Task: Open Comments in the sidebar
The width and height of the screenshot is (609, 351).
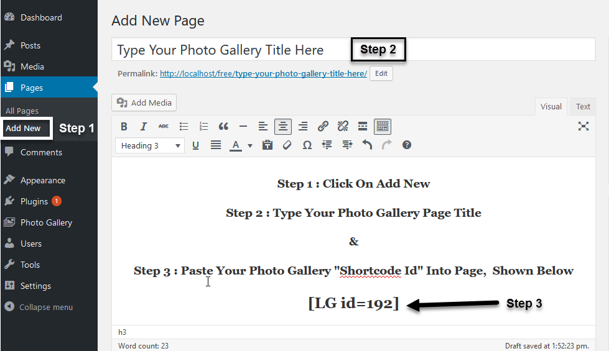Action: (x=49, y=152)
